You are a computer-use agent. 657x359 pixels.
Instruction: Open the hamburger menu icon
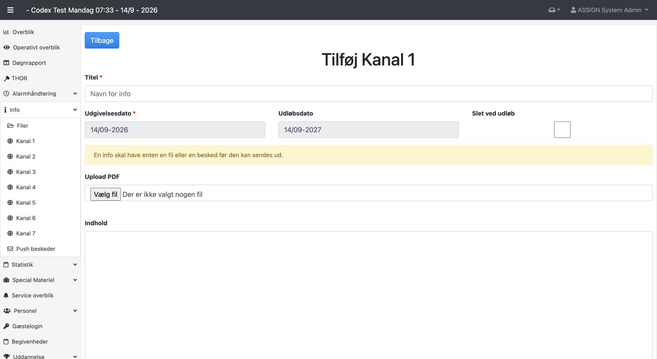(10, 10)
